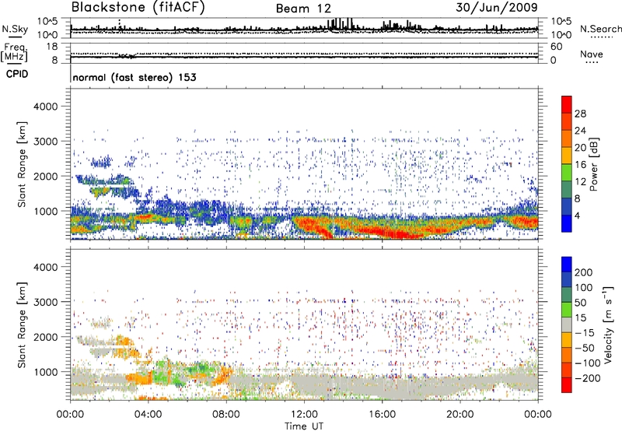Click velocity panel 'Slant Range [km]' axis label

click(22, 324)
